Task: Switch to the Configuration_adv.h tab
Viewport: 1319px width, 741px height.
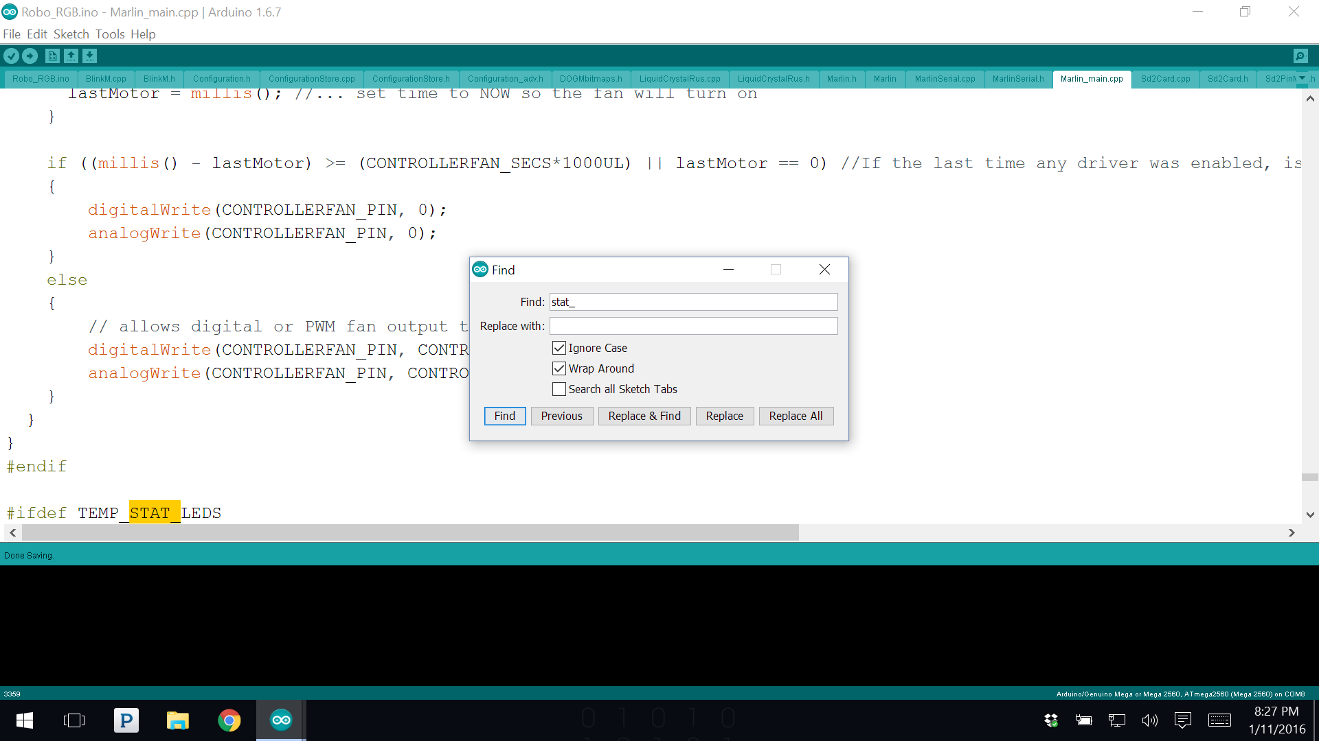Action: pyautogui.click(x=506, y=79)
